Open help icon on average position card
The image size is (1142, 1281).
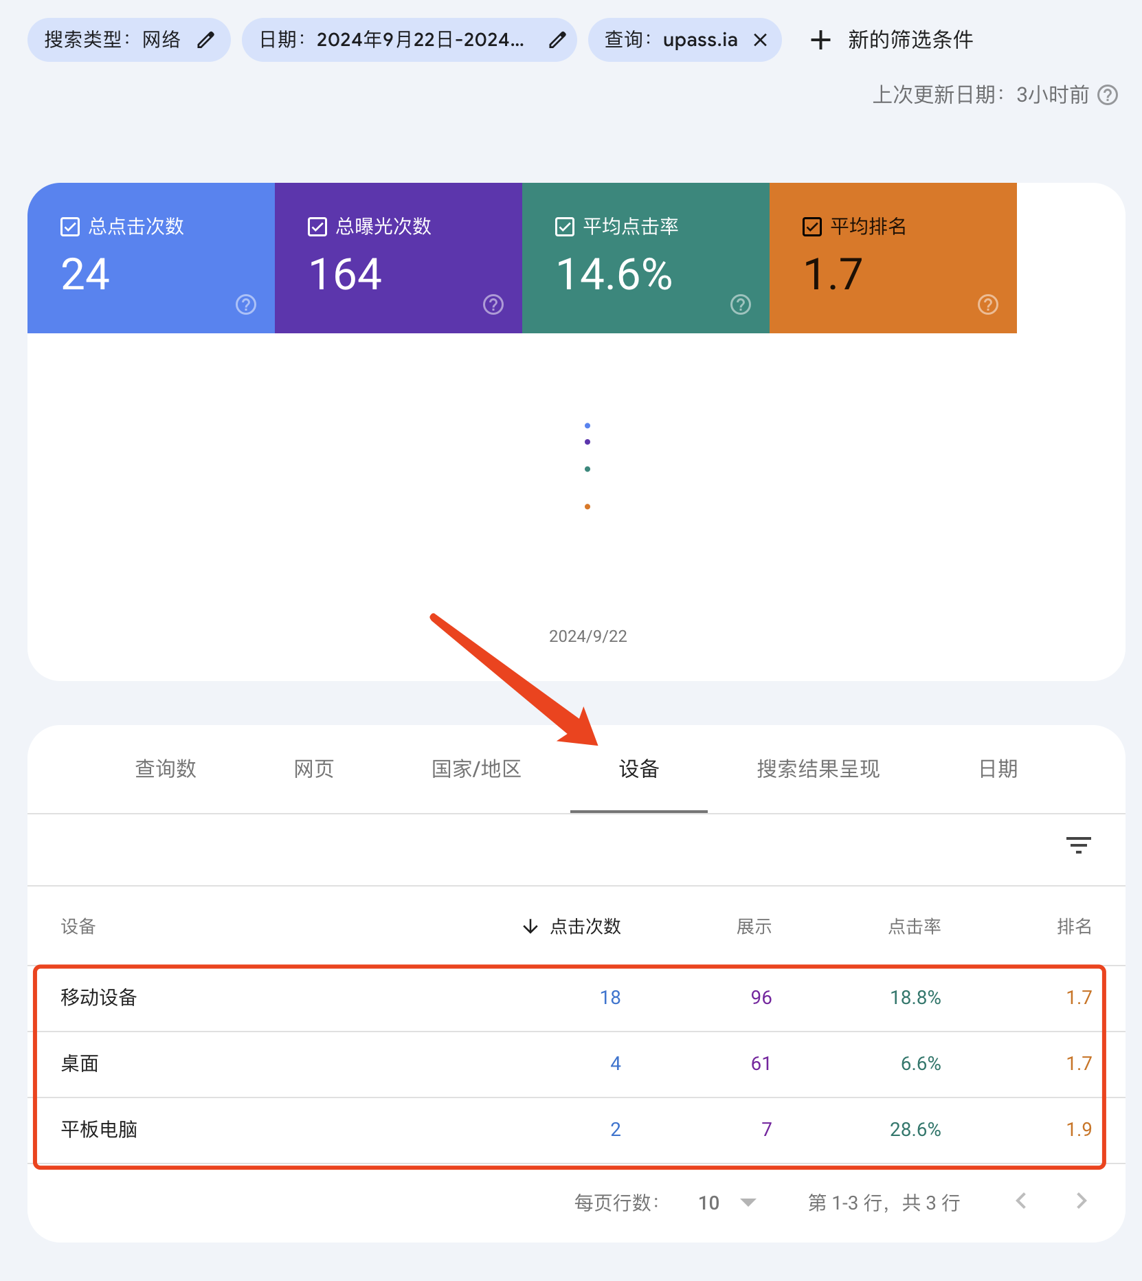click(988, 304)
